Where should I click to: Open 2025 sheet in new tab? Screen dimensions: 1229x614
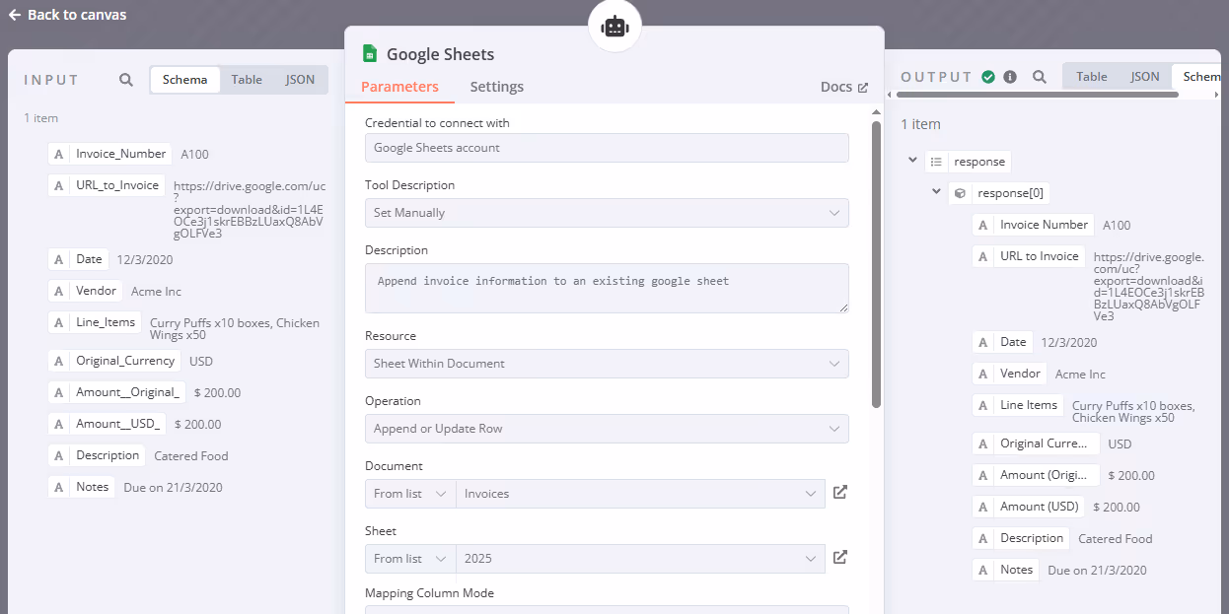pyautogui.click(x=840, y=558)
